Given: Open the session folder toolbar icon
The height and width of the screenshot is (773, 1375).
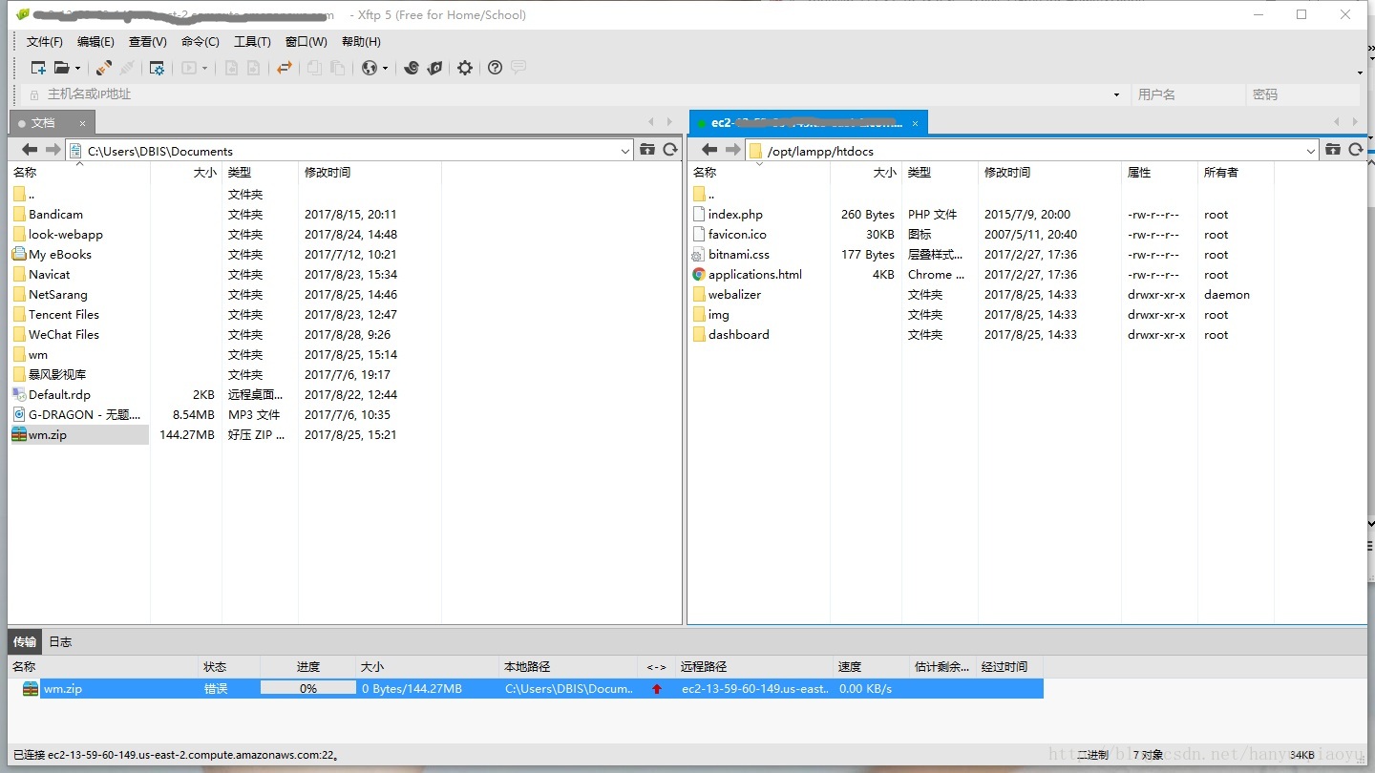Looking at the screenshot, I should pos(61,68).
